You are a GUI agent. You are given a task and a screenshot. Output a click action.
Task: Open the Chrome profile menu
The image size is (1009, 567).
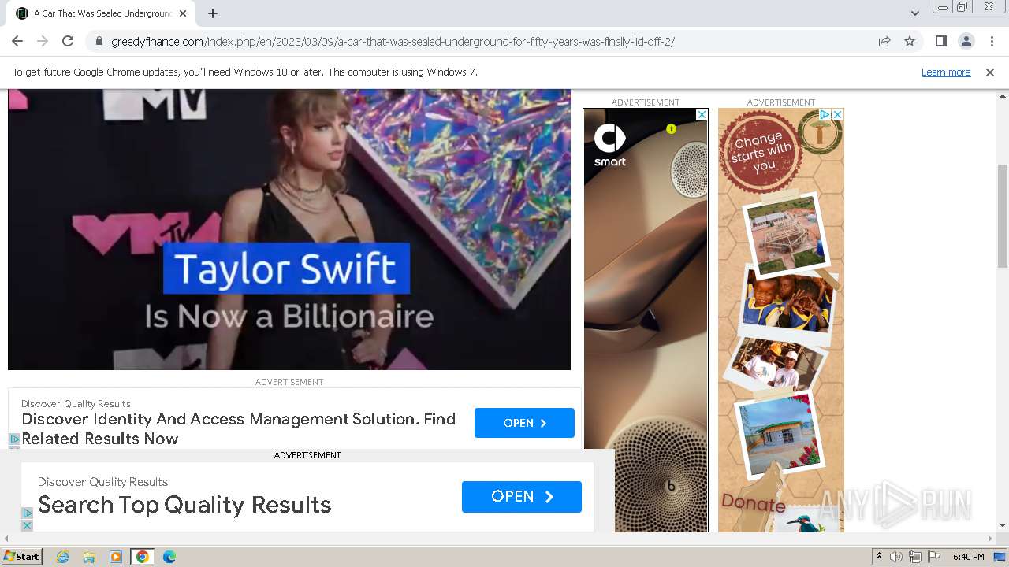coord(966,41)
